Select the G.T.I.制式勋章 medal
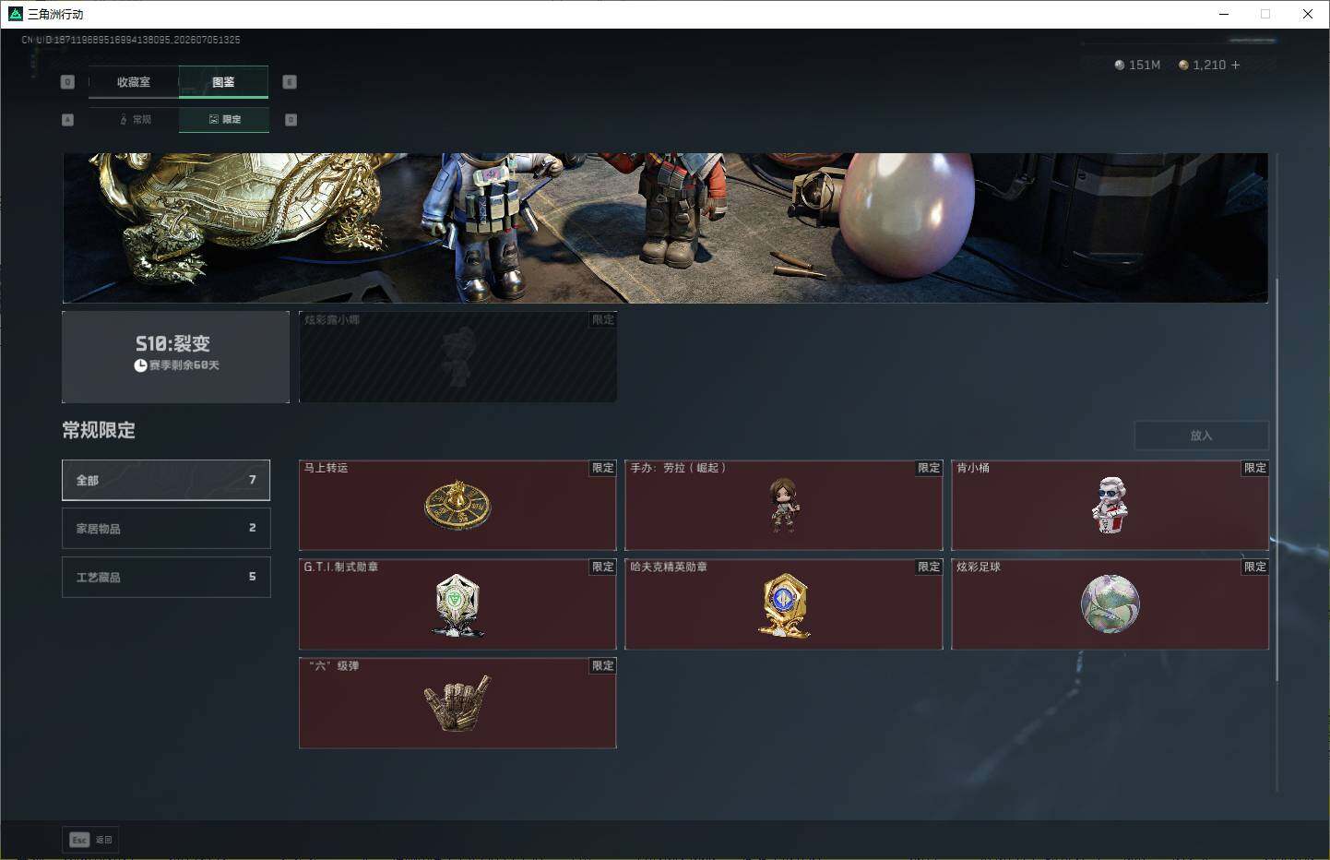 click(457, 603)
